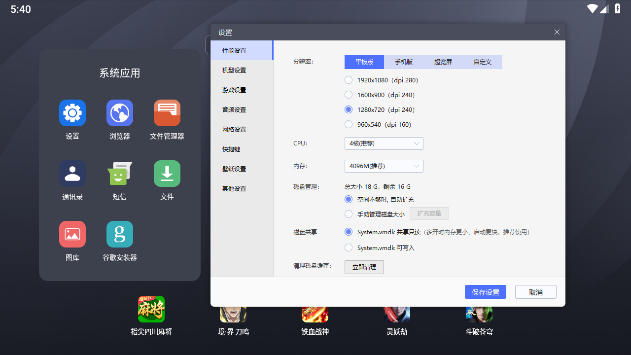Click the 取消 button
This screenshot has width=631, height=355.
535,292
